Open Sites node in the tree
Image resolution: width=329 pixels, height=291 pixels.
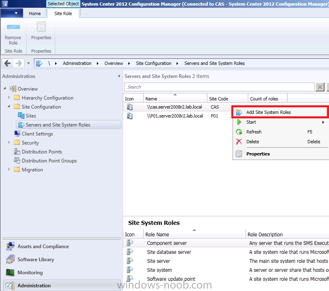31,116
